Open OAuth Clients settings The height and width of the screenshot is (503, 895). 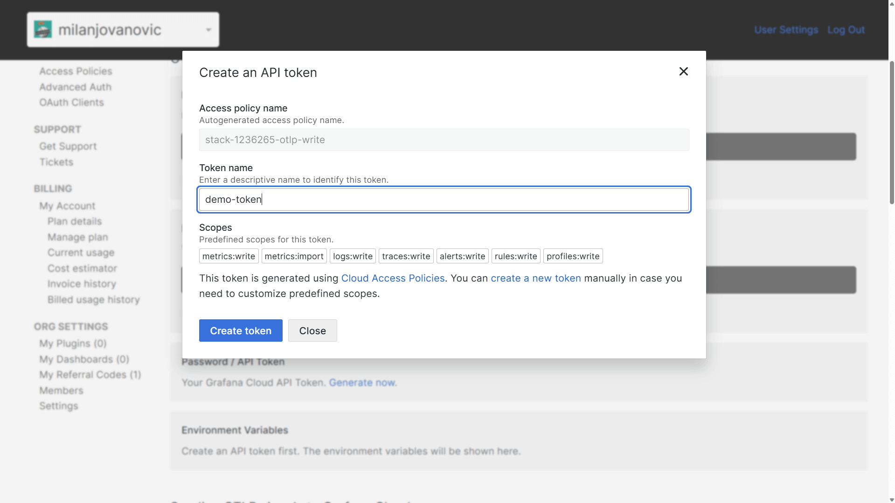71,102
